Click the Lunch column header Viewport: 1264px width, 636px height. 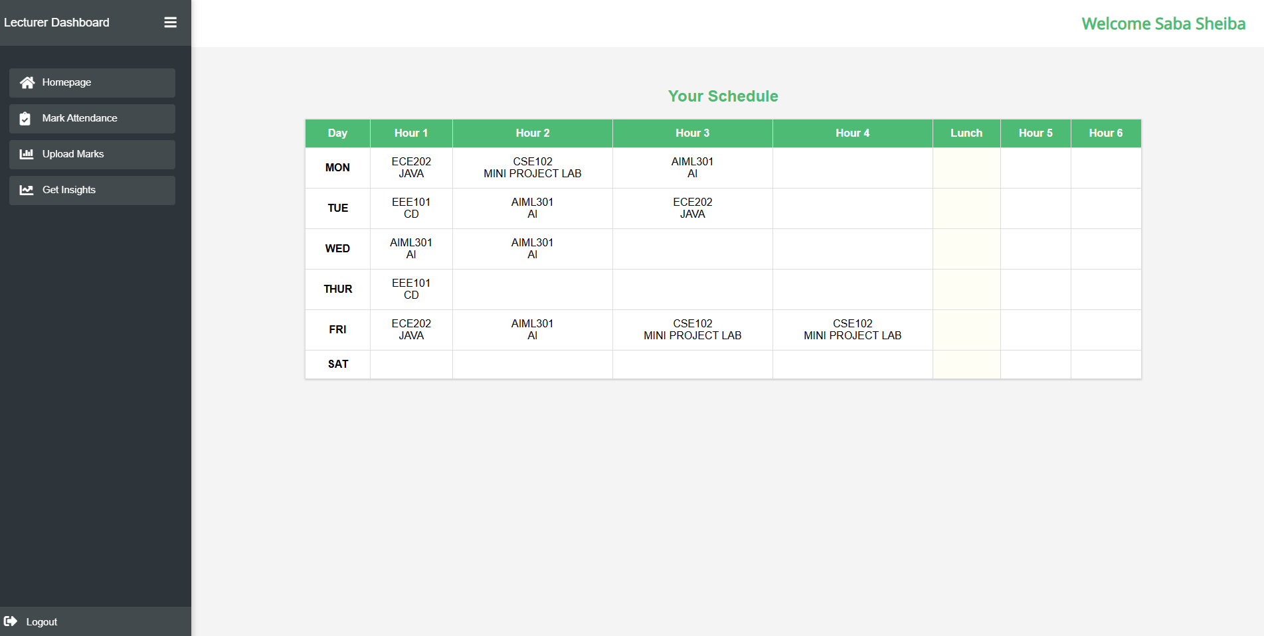(966, 133)
